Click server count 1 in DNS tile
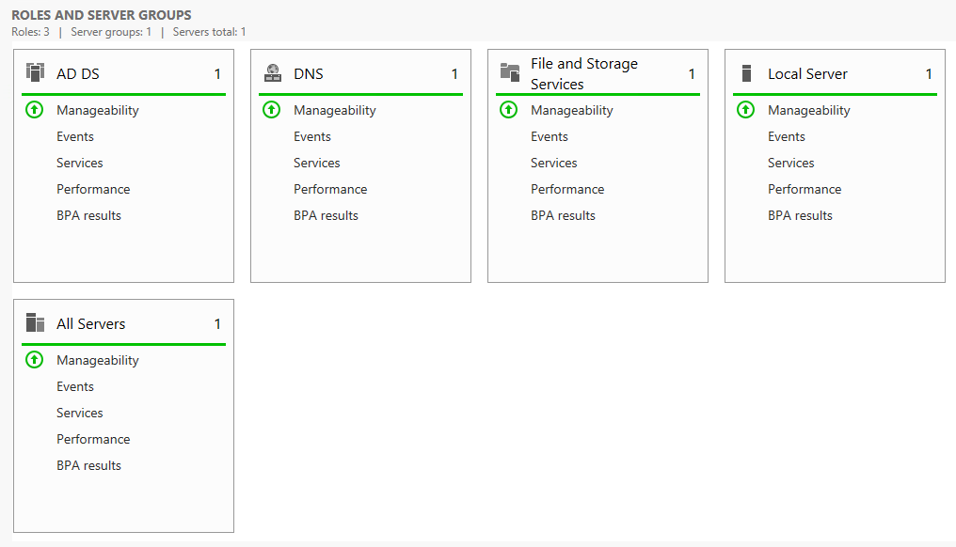 [454, 73]
